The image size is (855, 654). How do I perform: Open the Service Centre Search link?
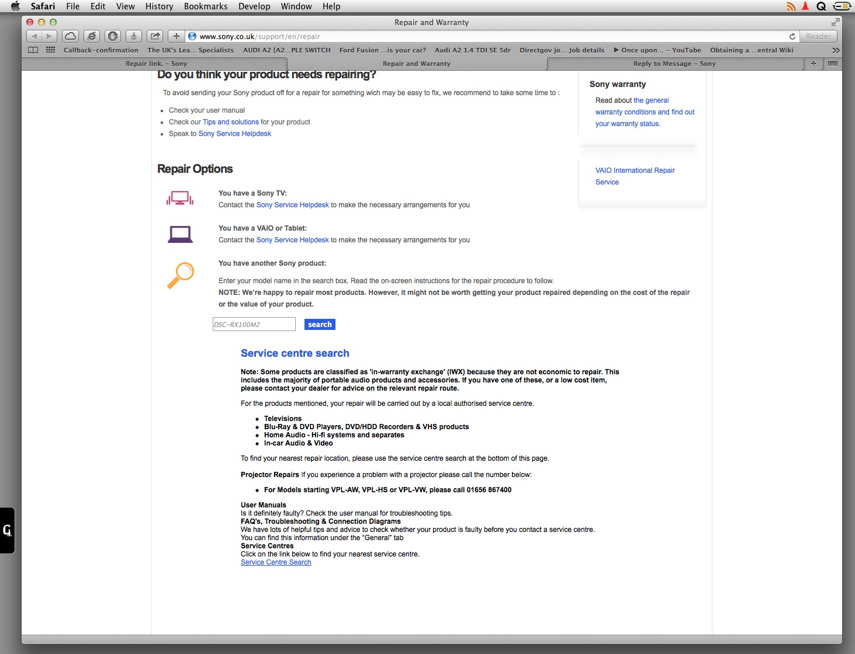pyautogui.click(x=276, y=562)
